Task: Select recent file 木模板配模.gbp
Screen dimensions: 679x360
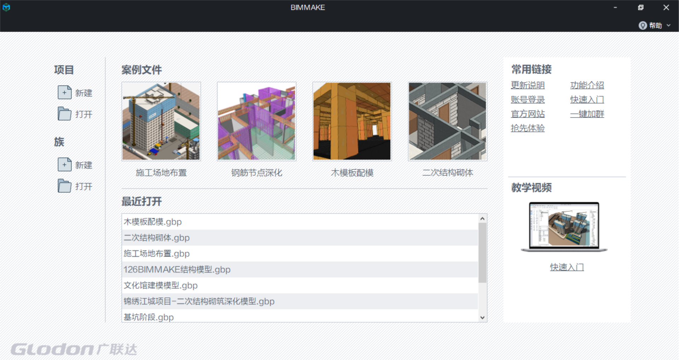Action: point(300,222)
